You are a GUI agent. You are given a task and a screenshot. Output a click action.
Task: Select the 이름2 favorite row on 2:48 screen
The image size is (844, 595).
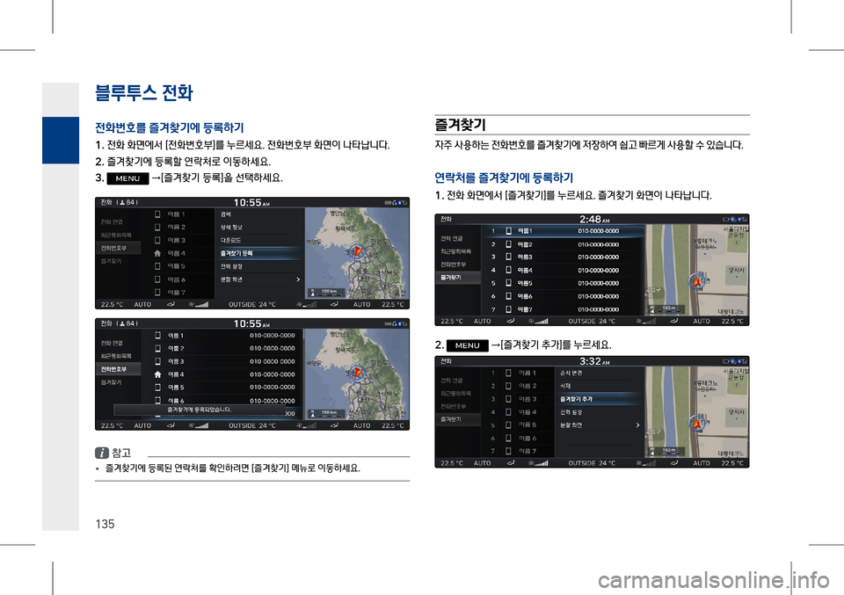click(563, 244)
